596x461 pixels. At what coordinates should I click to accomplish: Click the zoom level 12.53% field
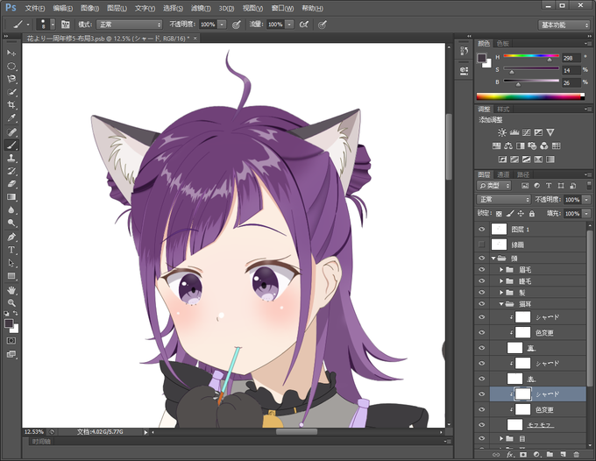[x=34, y=432]
